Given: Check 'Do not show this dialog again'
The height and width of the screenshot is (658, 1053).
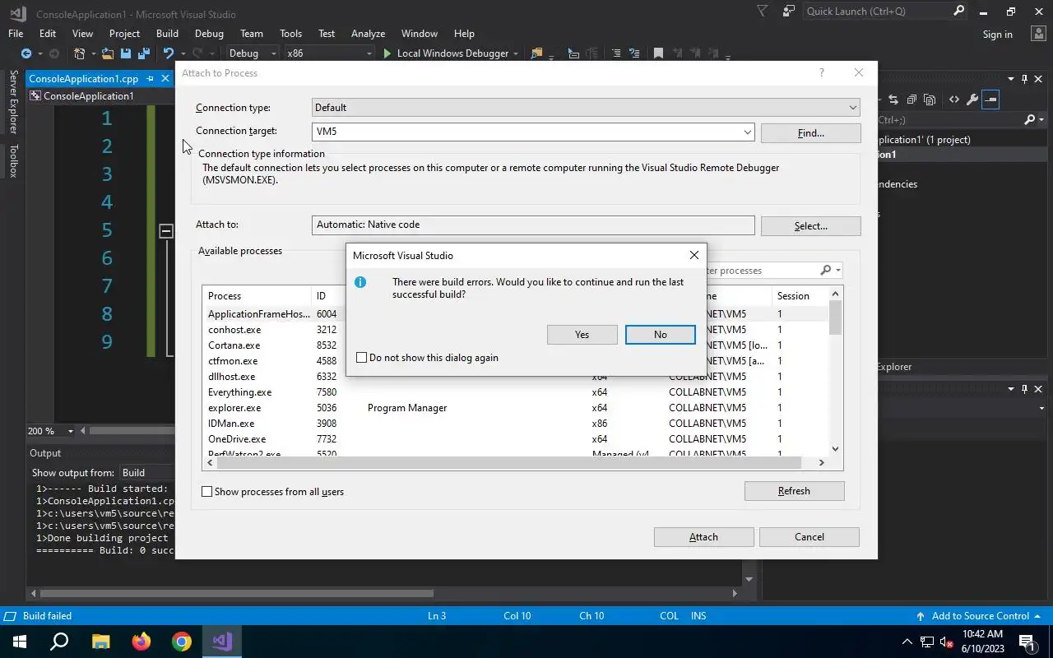Looking at the screenshot, I should point(361,358).
